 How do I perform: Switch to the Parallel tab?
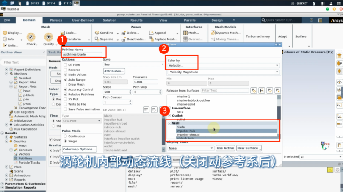[x=190, y=20]
